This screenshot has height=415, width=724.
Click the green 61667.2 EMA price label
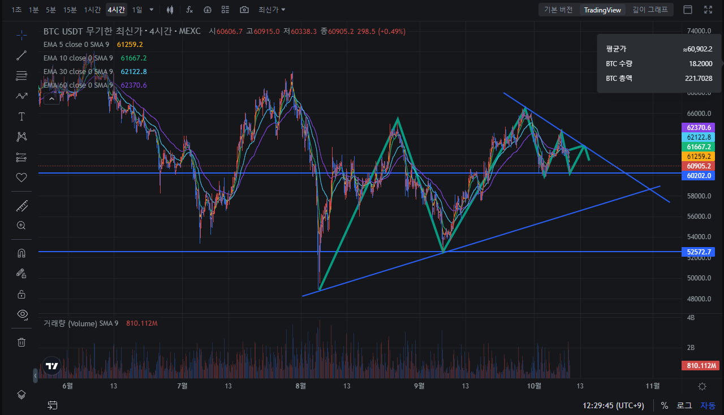click(699, 146)
